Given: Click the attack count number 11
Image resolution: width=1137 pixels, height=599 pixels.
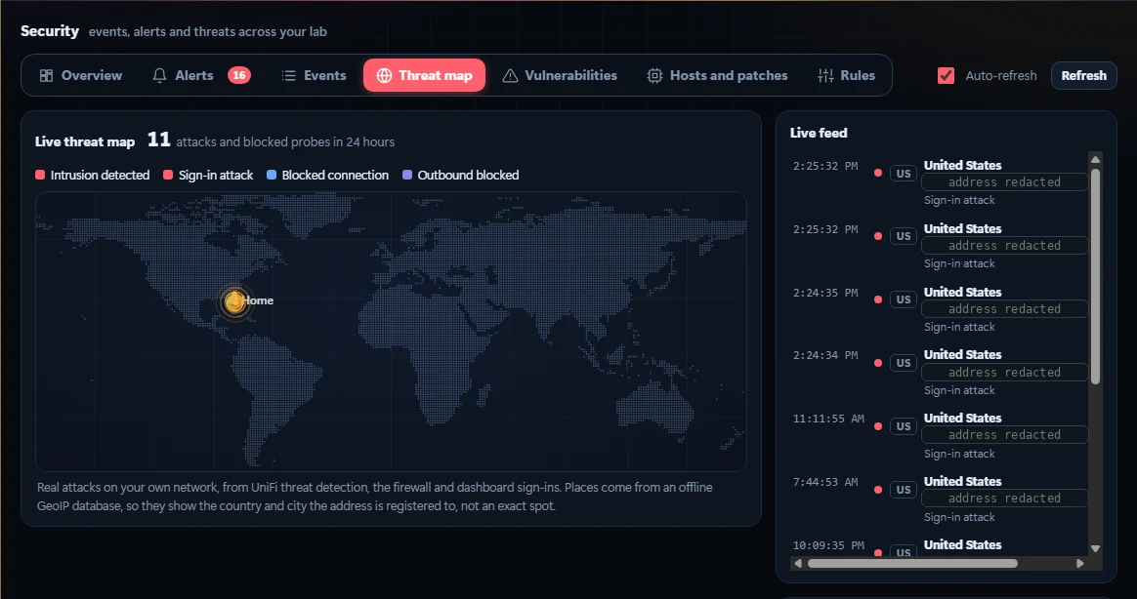Looking at the screenshot, I should 159,140.
